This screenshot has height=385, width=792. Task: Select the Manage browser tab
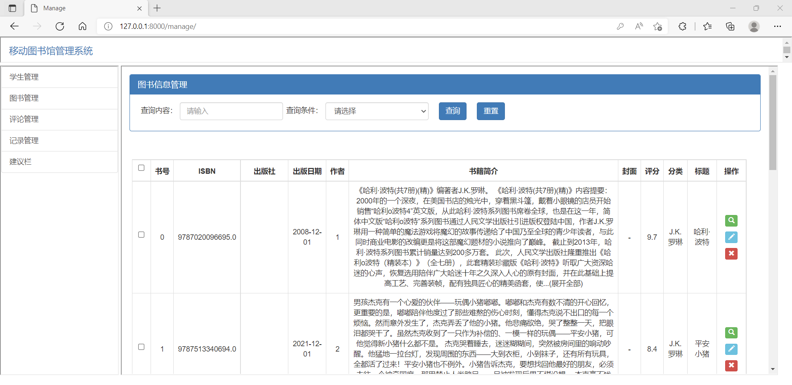[x=86, y=8]
